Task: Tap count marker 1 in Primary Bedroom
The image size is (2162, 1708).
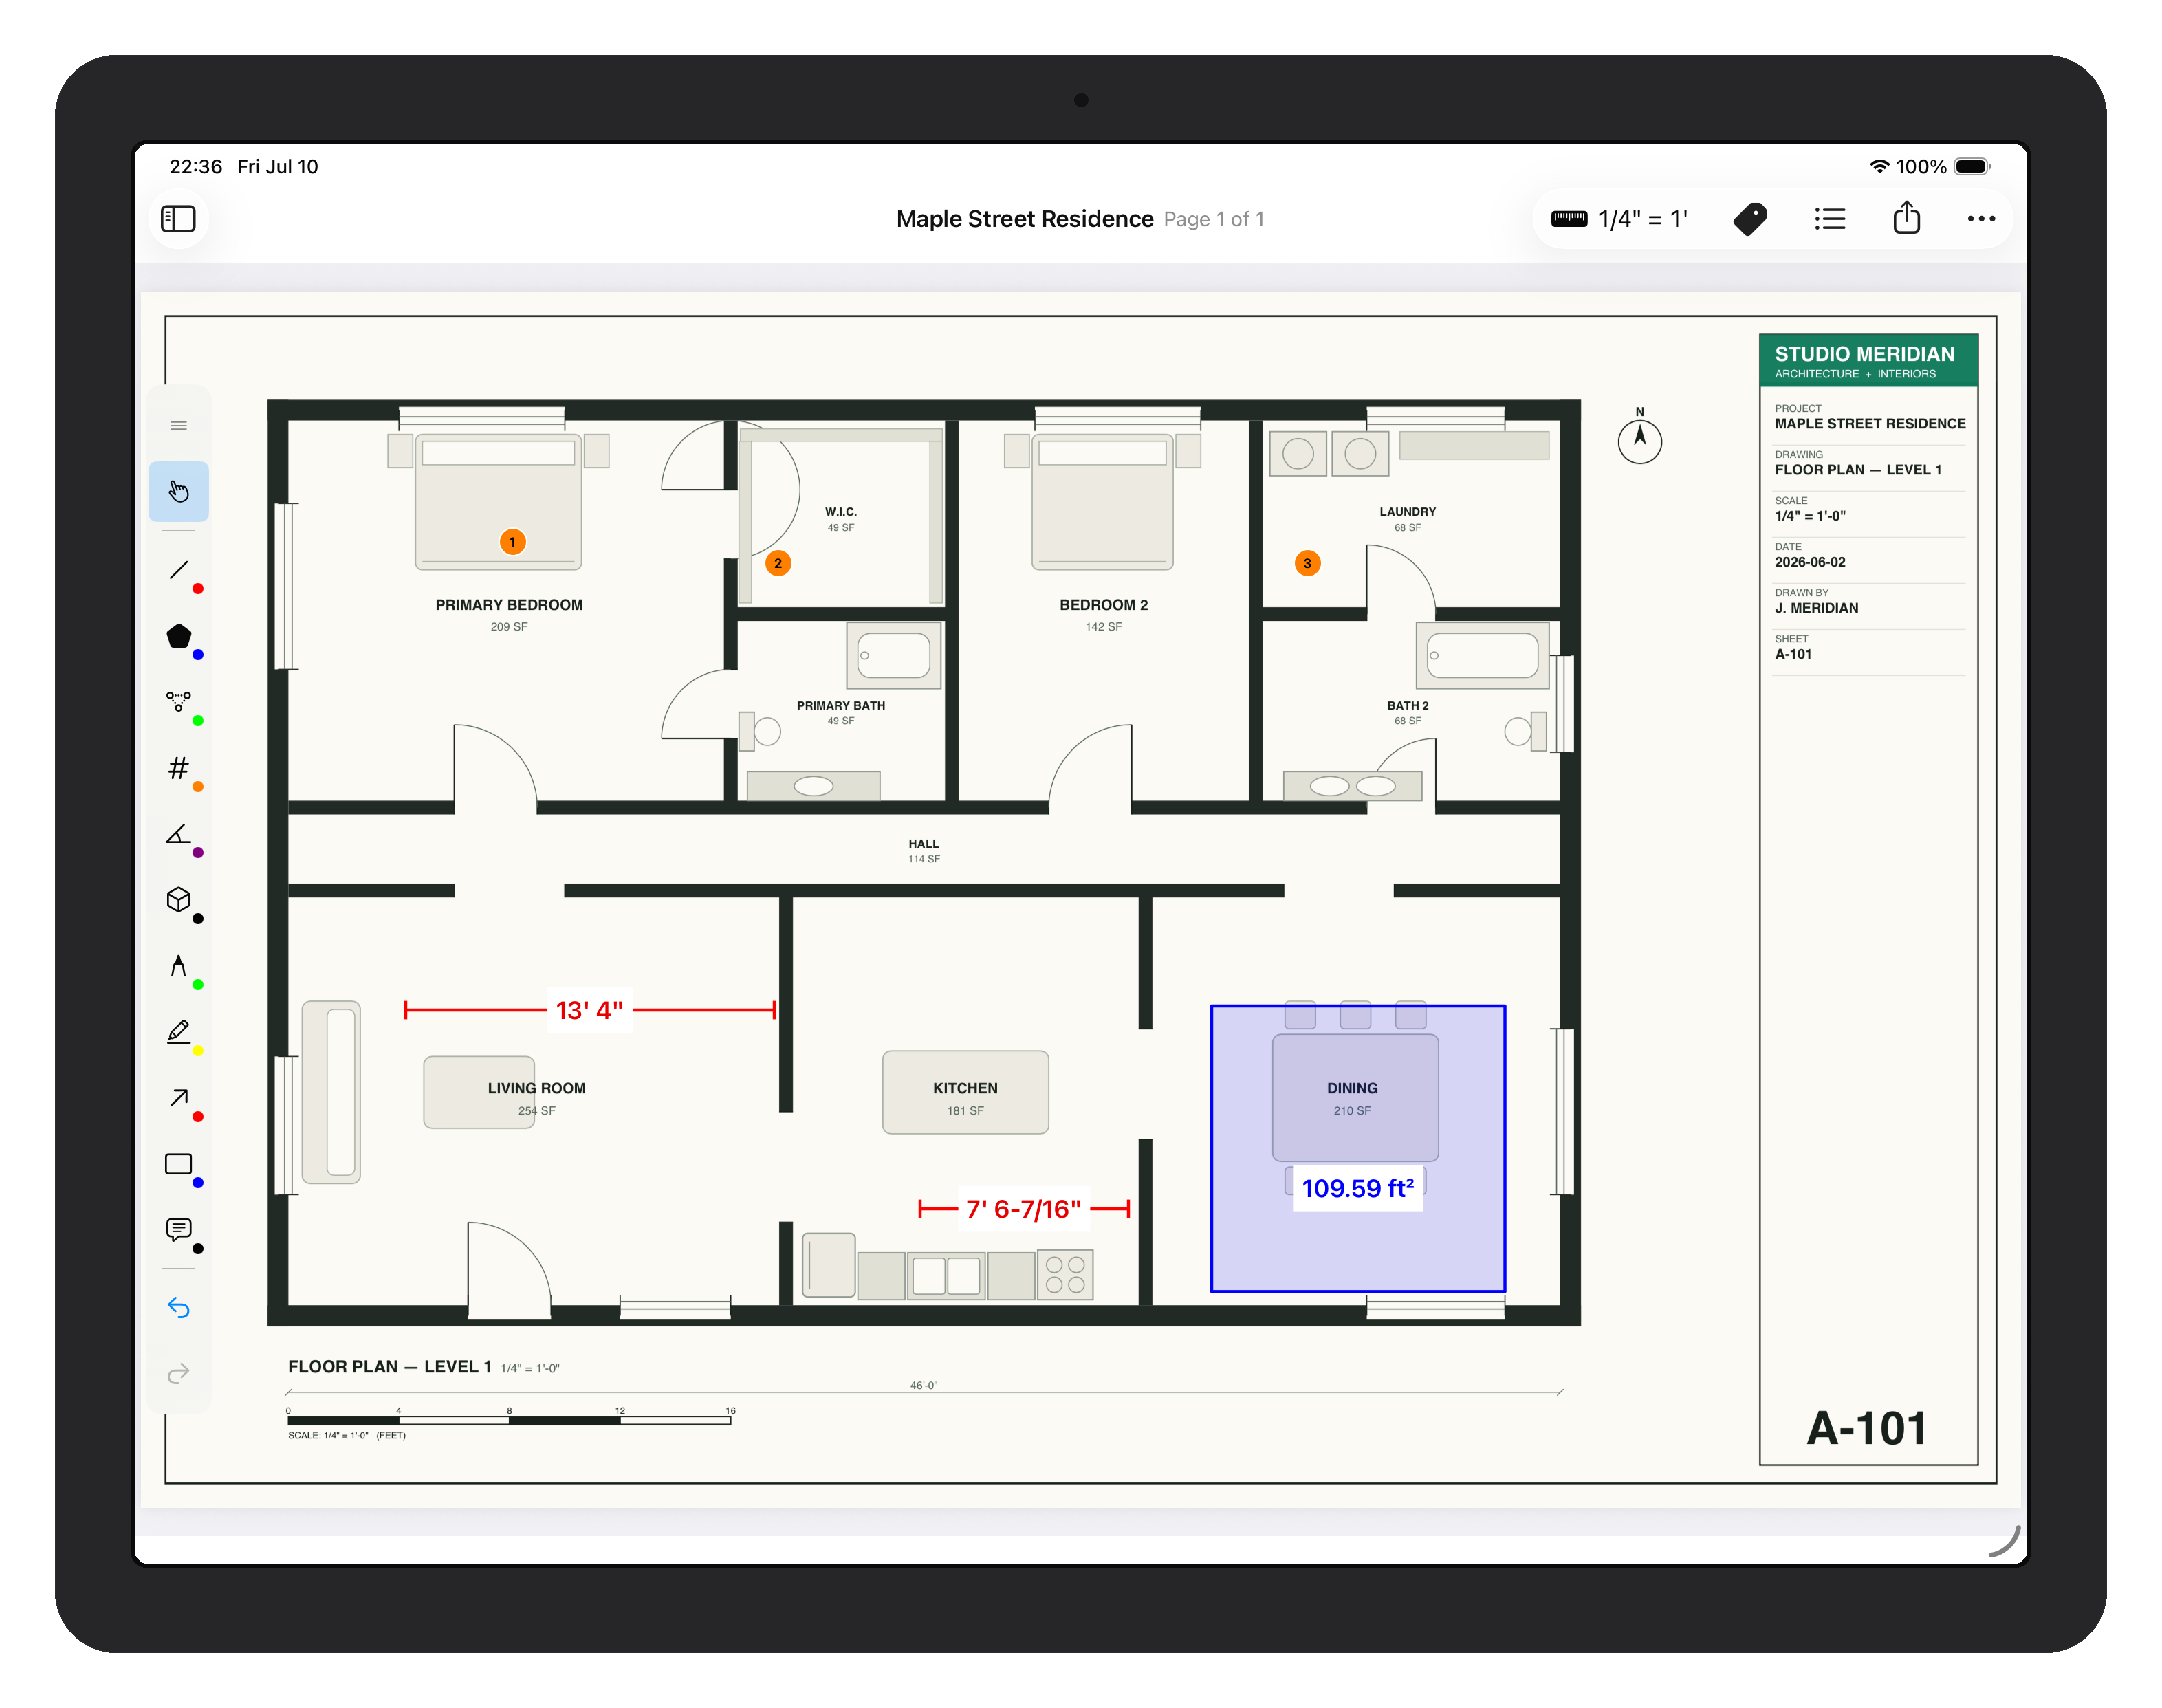Action: pyautogui.click(x=513, y=542)
